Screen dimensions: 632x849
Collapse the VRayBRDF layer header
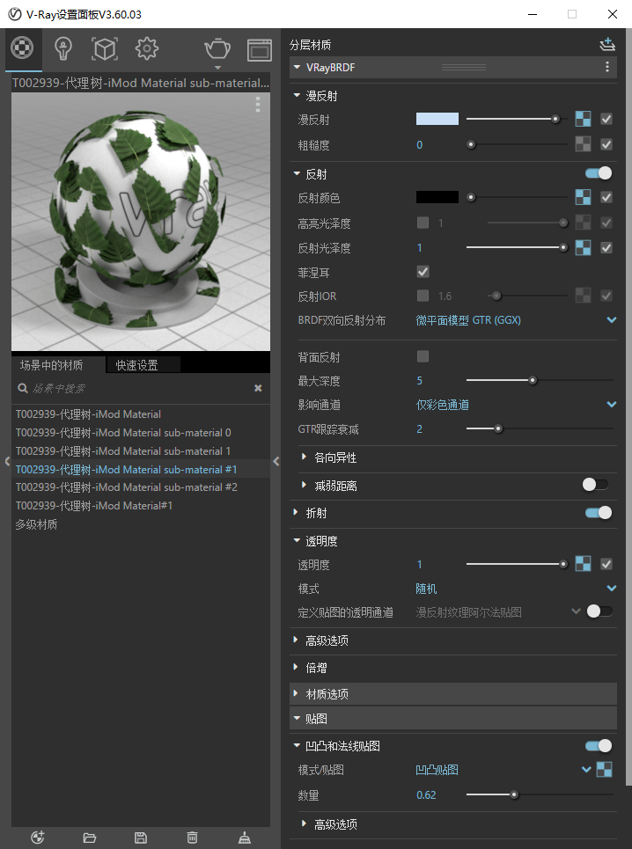coord(297,67)
